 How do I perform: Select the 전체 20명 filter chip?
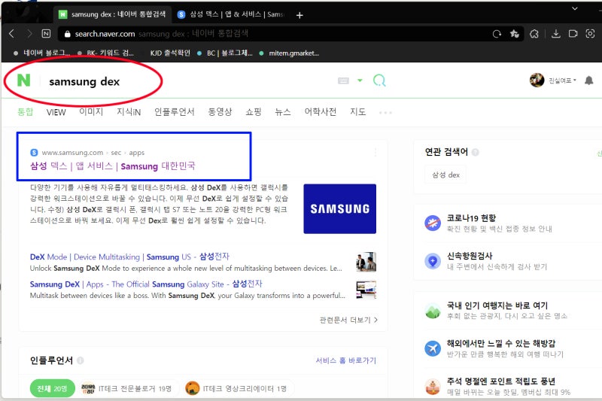coord(52,388)
